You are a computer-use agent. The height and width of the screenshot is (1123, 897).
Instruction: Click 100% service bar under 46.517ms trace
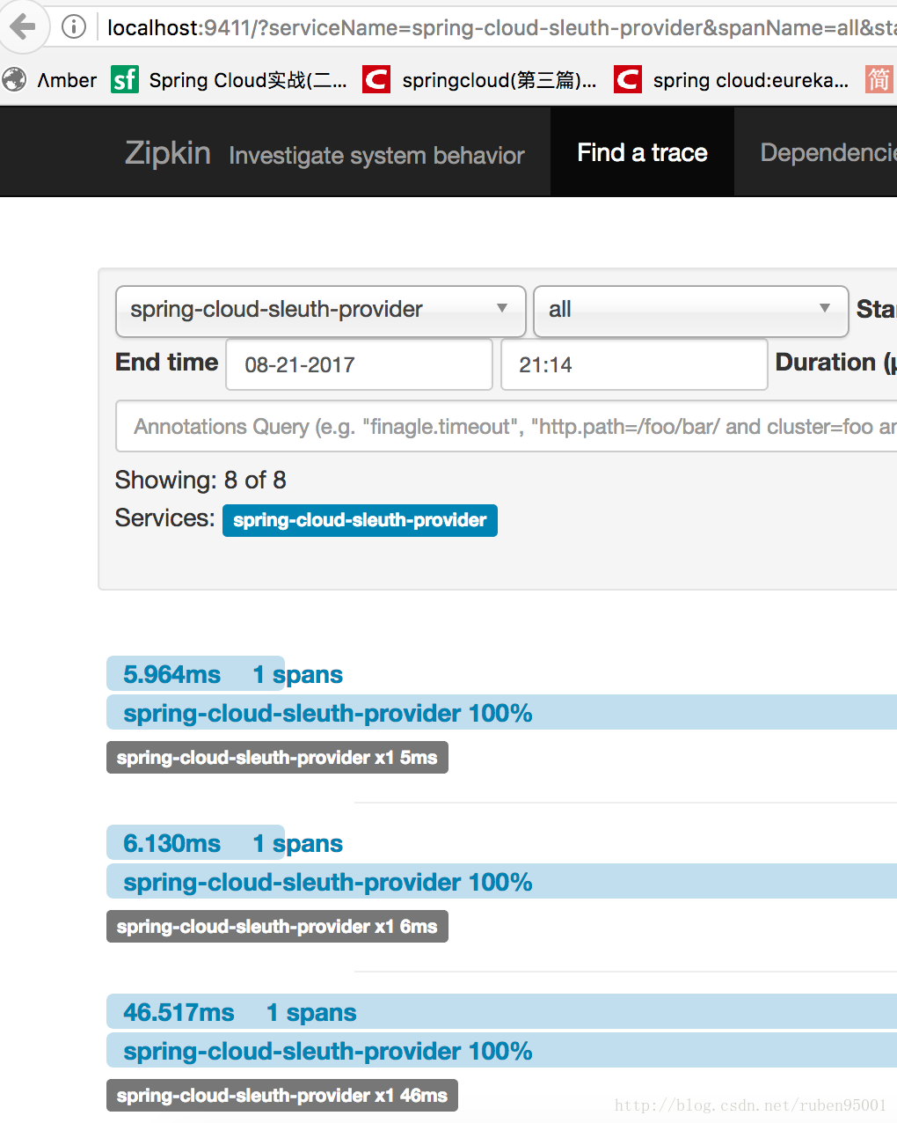[x=501, y=1050]
